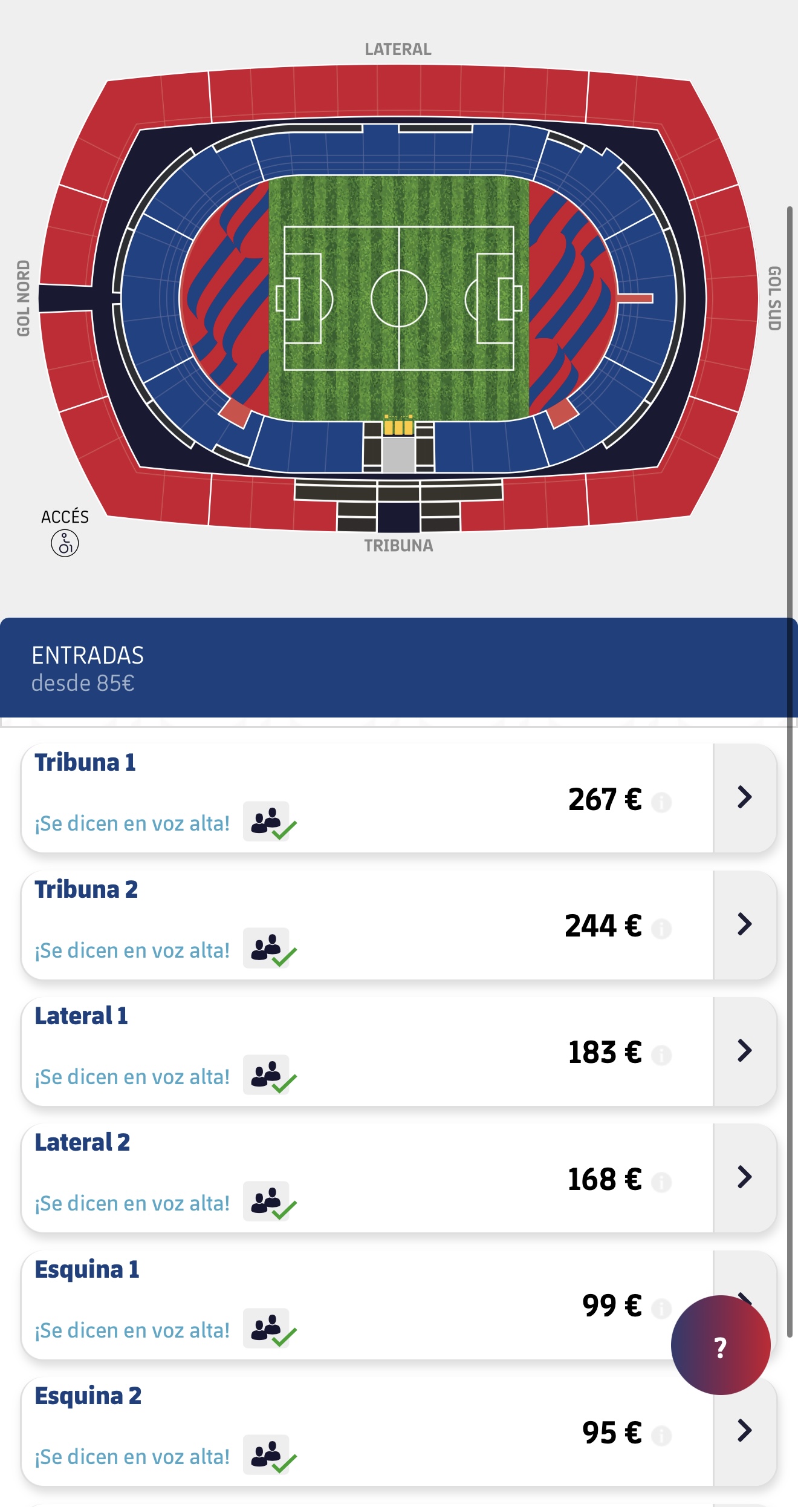
Task: Click the info icon beside 244 €
Action: point(661,929)
